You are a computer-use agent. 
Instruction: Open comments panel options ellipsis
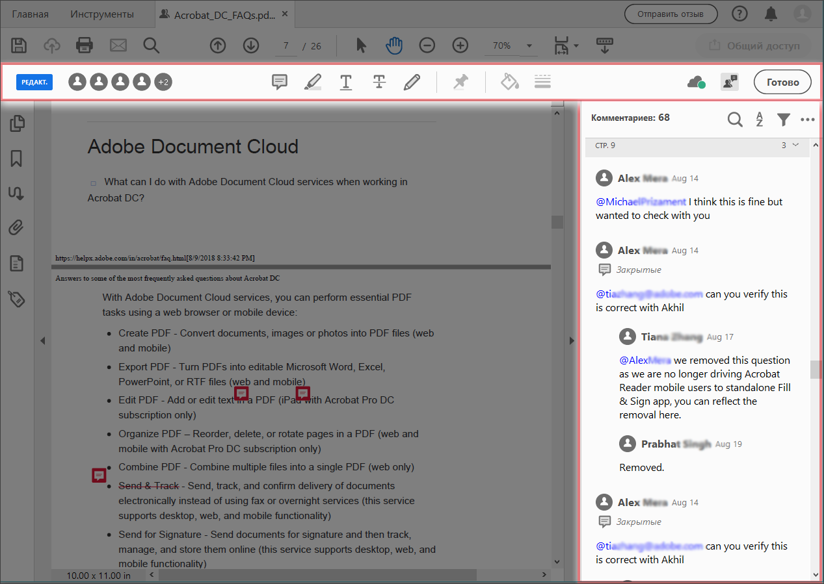(808, 120)
